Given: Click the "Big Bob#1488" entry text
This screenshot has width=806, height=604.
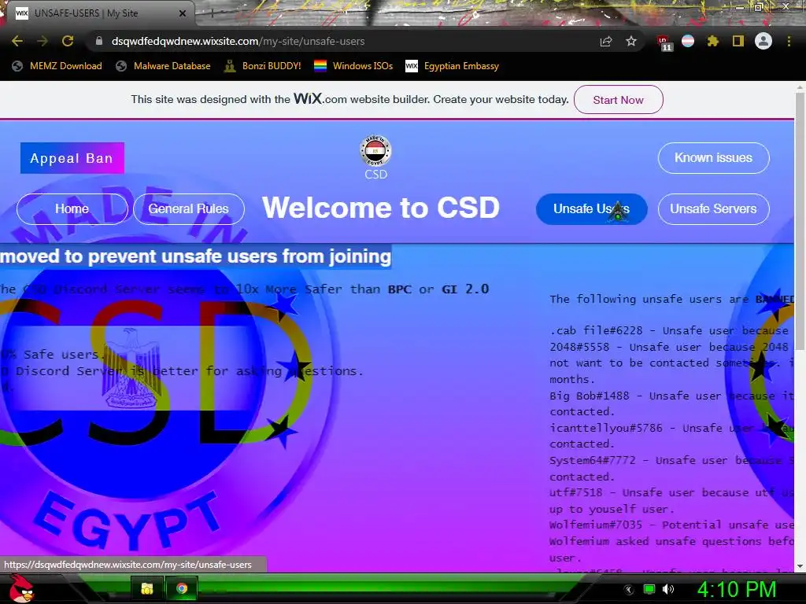Looking at the screenshot, I should pos(590,396).
